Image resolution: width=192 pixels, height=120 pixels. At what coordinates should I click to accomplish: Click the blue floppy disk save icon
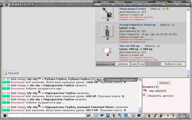(x=108, y=116)
